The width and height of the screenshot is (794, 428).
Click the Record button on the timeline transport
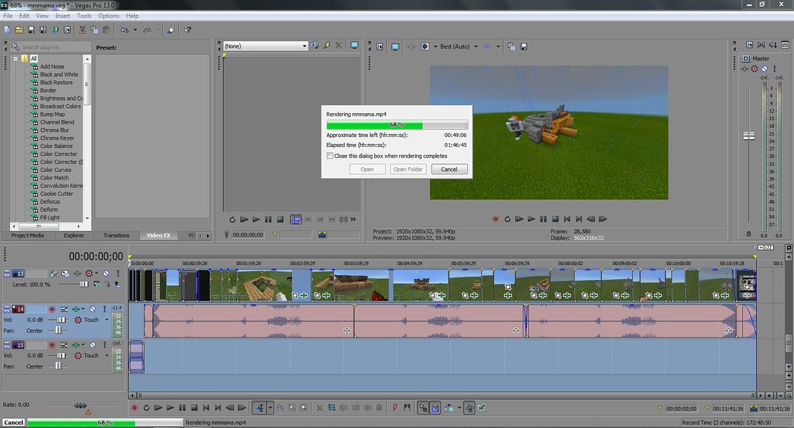click(x=134, y=407)
